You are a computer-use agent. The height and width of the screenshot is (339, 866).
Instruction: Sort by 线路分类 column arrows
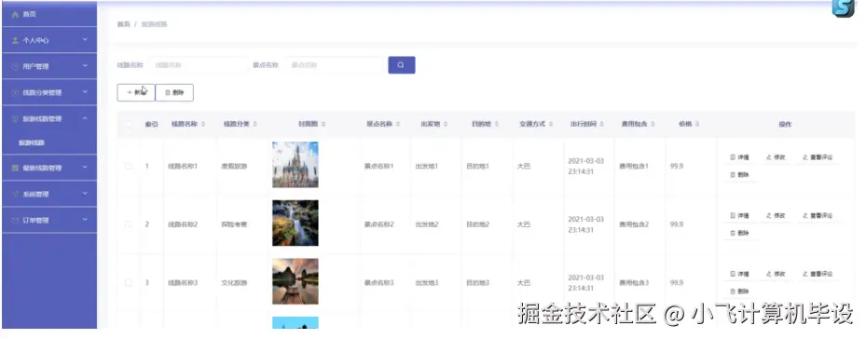point(255,124)
